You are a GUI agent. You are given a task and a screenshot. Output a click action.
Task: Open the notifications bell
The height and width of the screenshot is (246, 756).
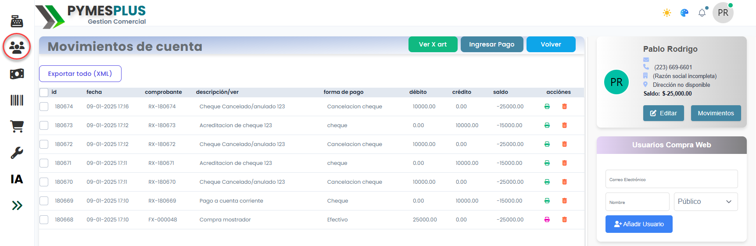coord(702,13)
